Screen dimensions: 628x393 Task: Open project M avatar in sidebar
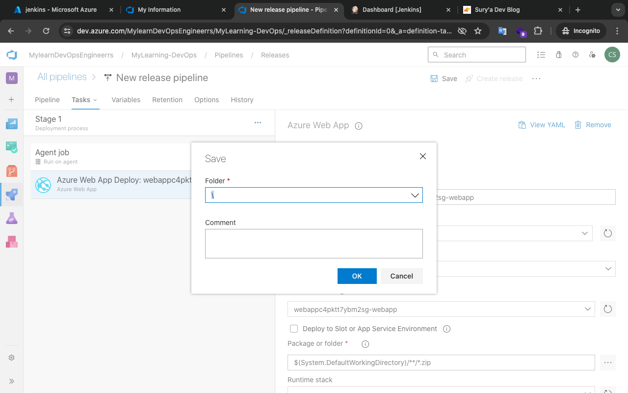click(12, 78)
